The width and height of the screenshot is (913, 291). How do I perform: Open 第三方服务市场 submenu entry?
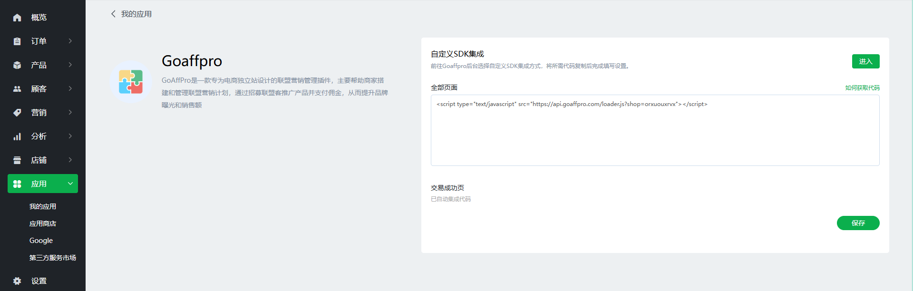click(53, 258)
